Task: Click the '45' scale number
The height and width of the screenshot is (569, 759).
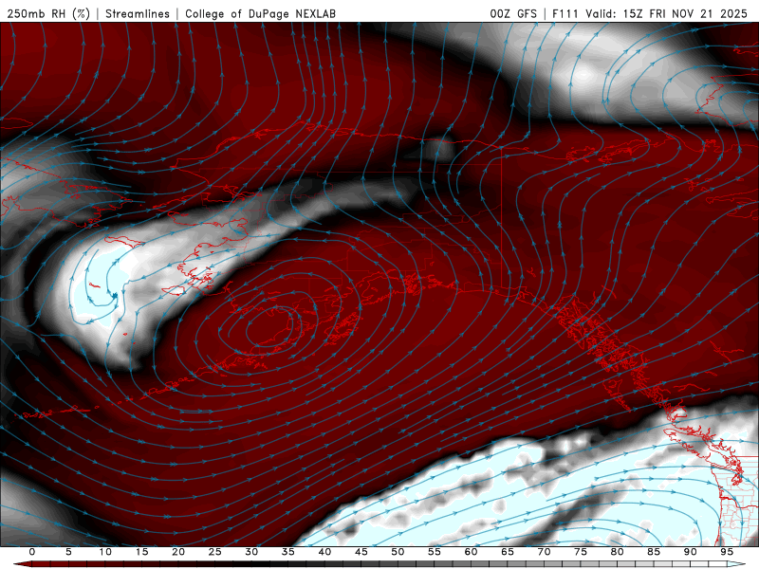Action: coord(361,552)
